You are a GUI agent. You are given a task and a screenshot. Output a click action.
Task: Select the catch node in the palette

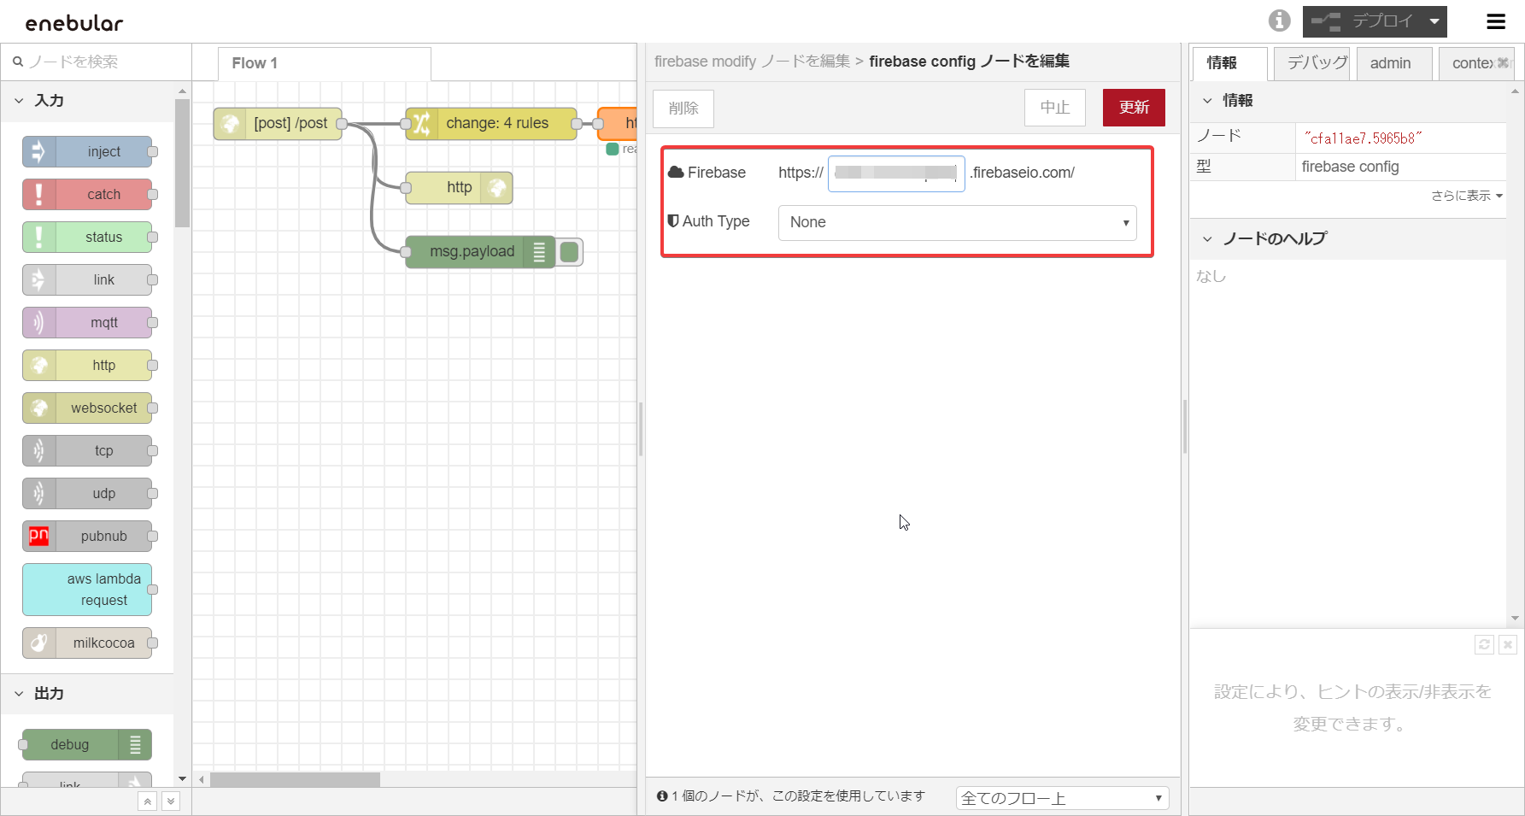coord(88,194)
